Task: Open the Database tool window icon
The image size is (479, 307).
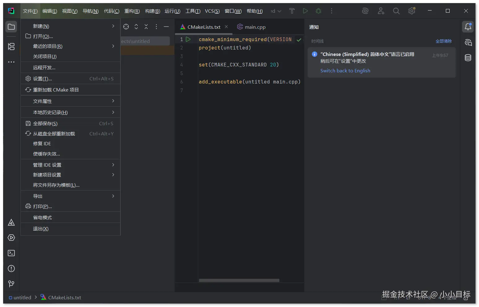Action: click(x=468, y=58)
